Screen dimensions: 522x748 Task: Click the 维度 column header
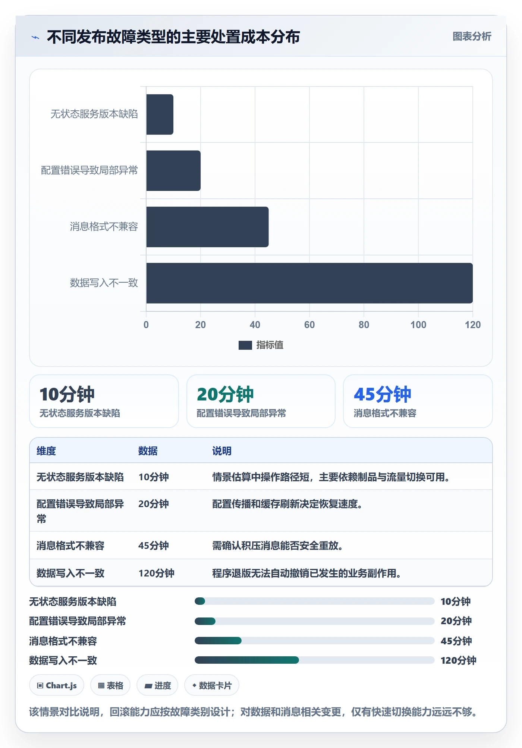46,451
